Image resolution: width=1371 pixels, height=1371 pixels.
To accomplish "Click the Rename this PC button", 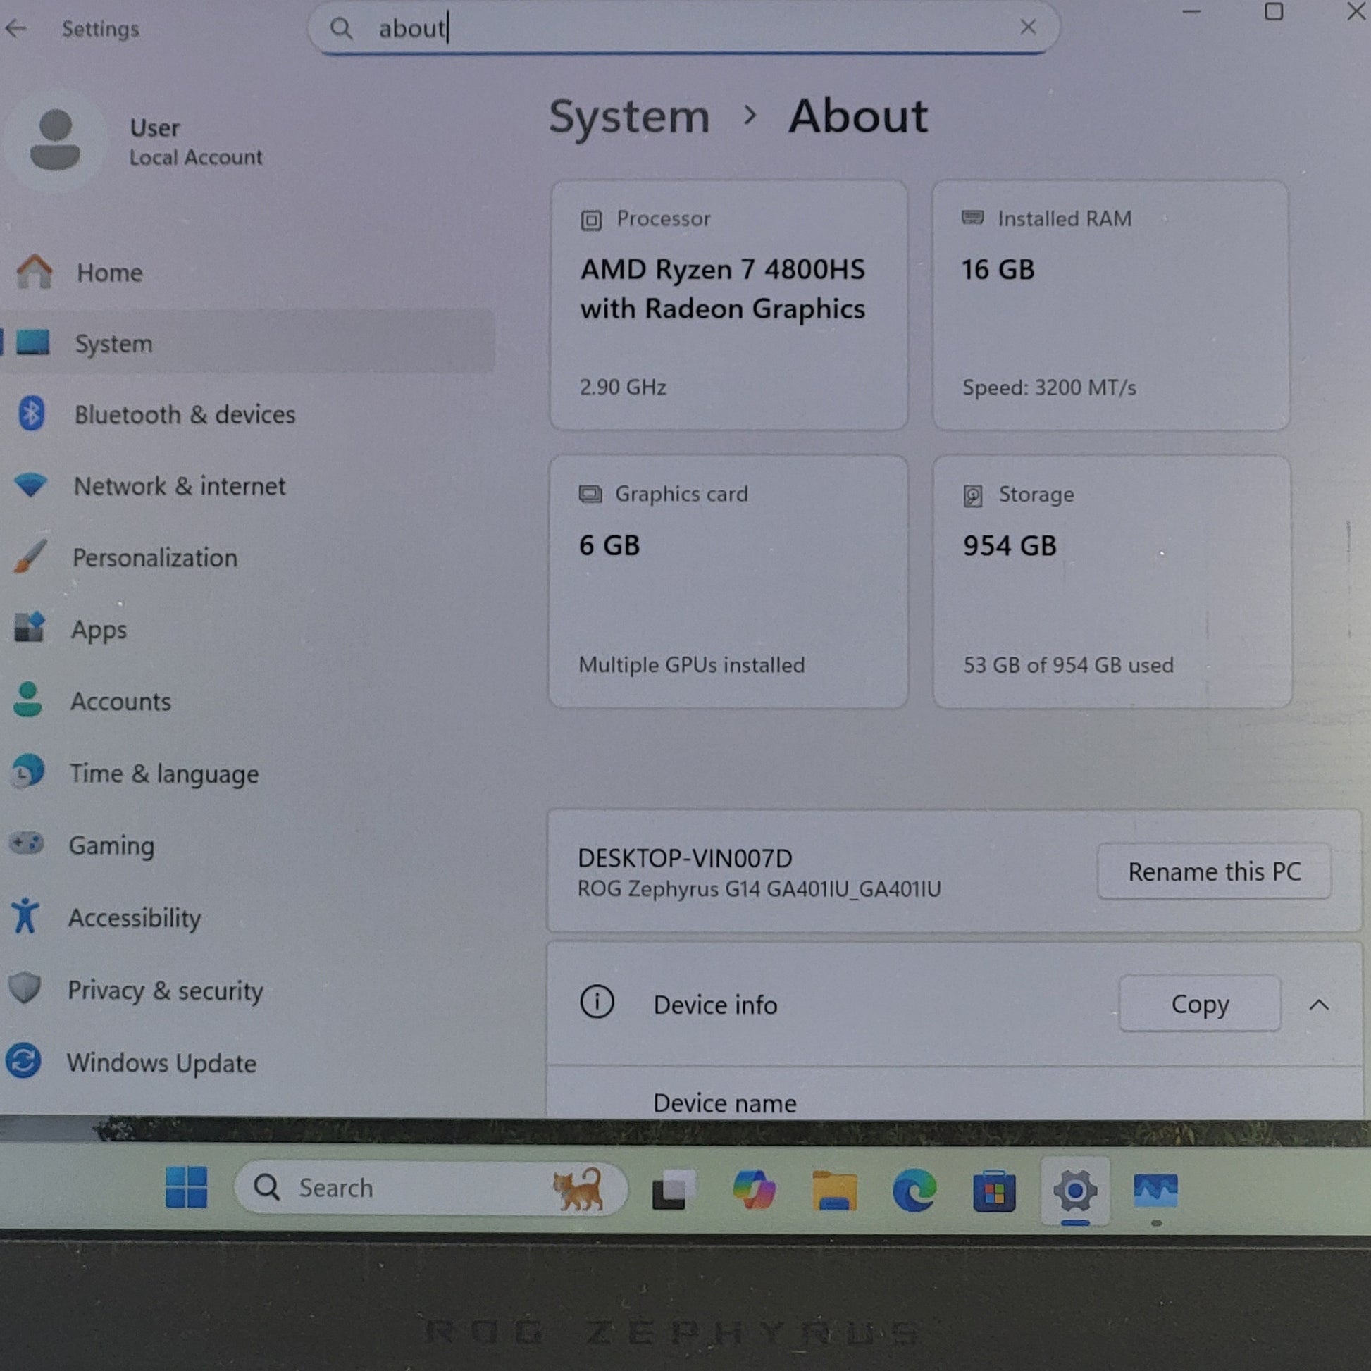I will [x=1214, y=871].
